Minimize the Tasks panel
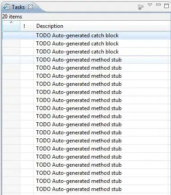This screenshot has height=195, width=171. click(158, 5)
